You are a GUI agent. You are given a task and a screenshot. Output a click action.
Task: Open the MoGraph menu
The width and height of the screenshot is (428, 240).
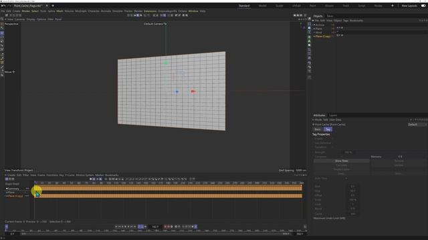point(81,11)
